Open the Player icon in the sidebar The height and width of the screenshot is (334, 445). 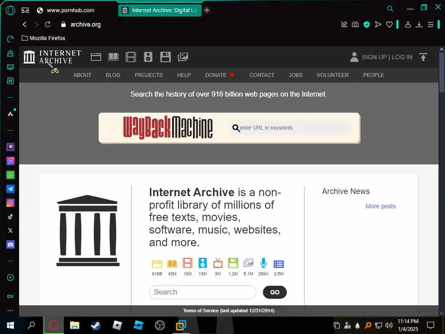(x=10, y=277)
